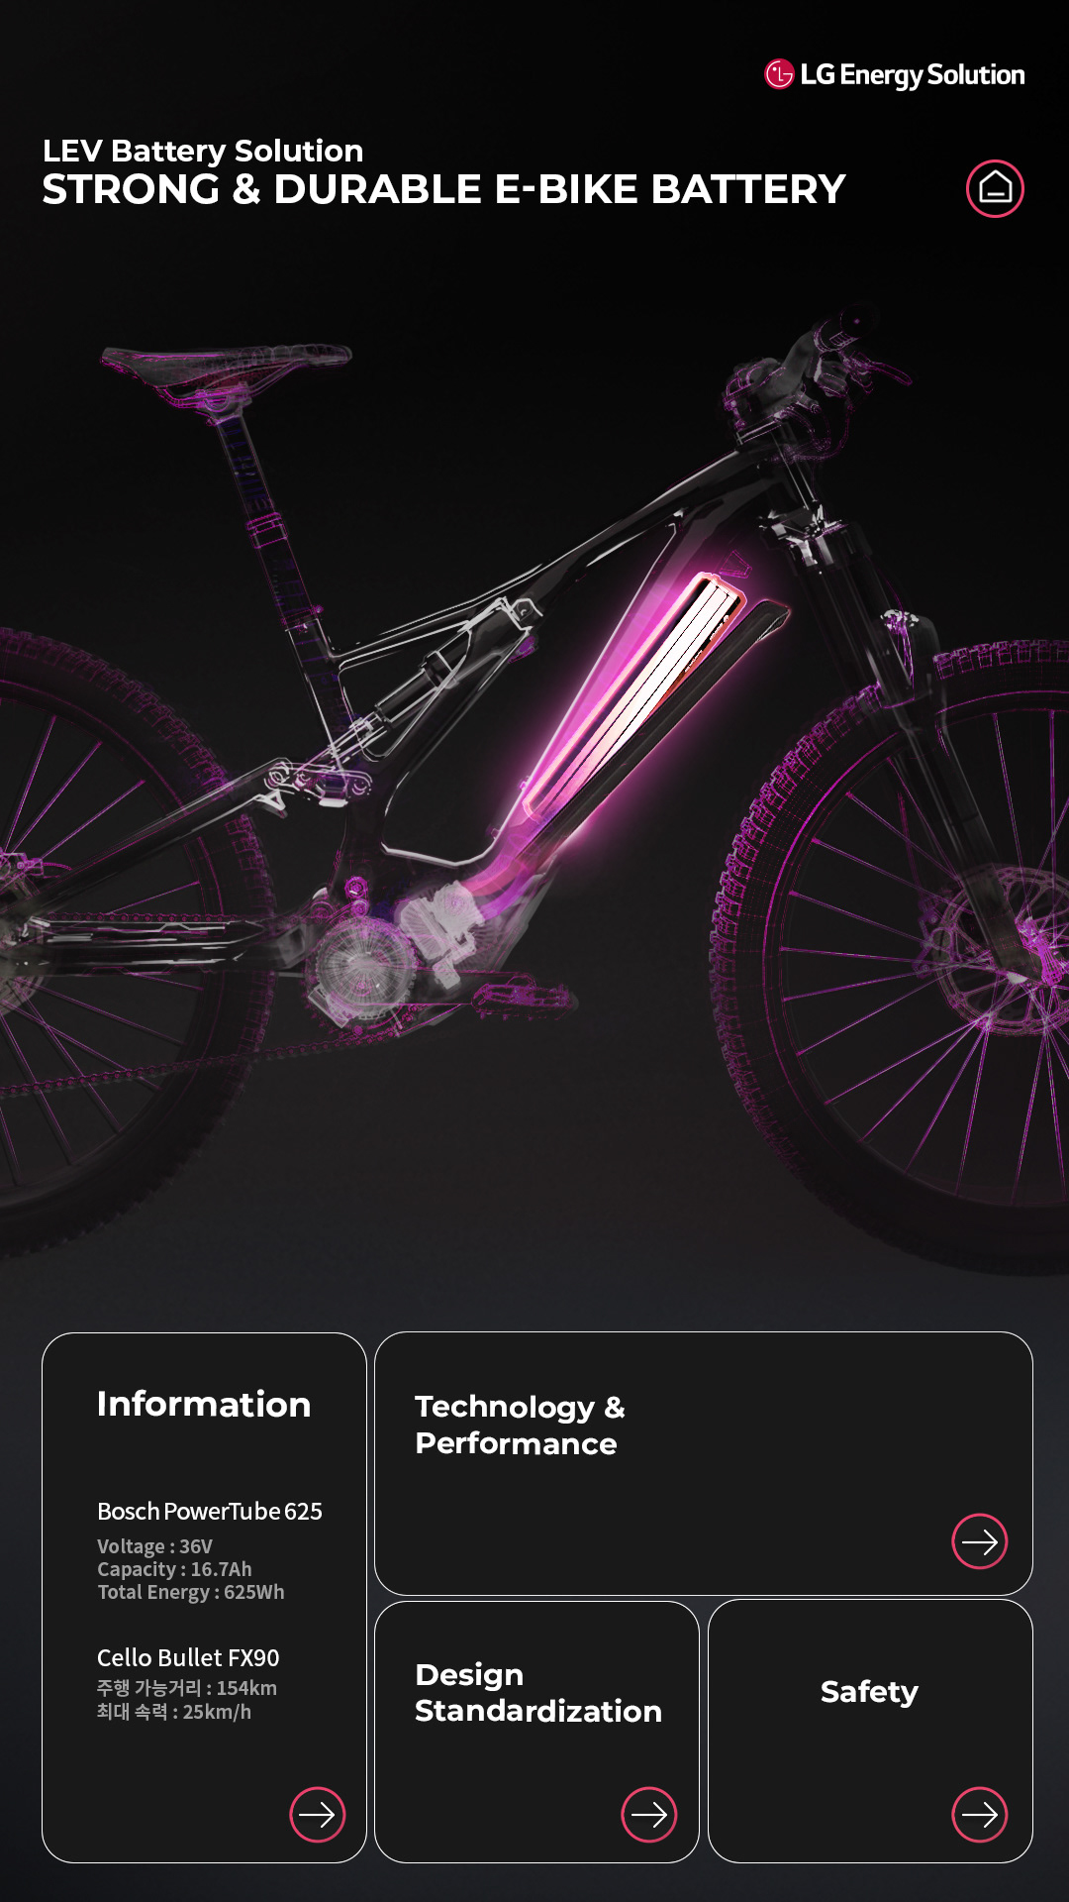Screen dimensions: 1069x1902
Task: Open Technology & Performance arrow button
Action: [980, 1541]
